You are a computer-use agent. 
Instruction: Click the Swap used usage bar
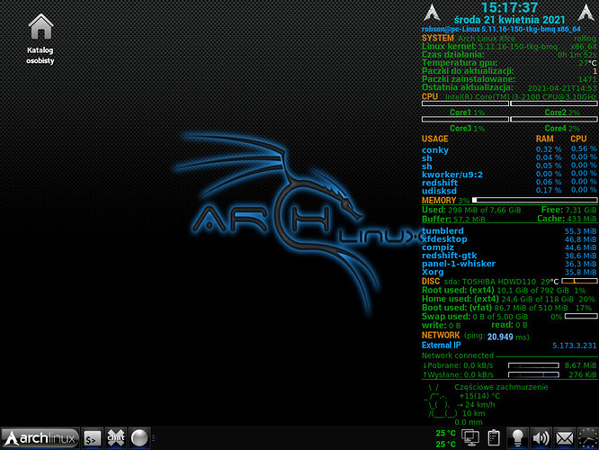click(x=581, y=316)
